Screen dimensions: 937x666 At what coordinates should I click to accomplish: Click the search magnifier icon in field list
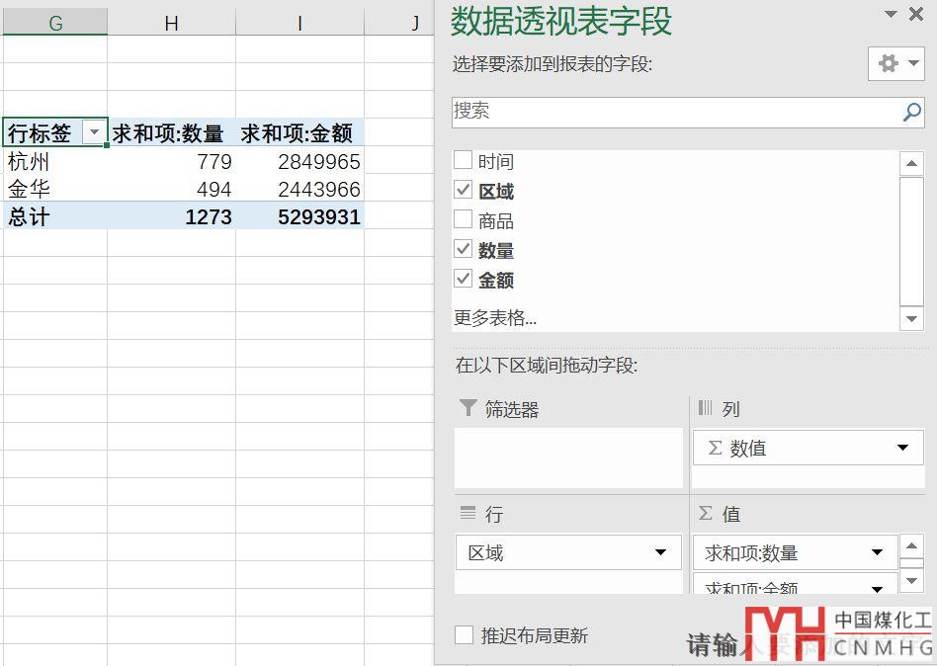pos(911,113)
